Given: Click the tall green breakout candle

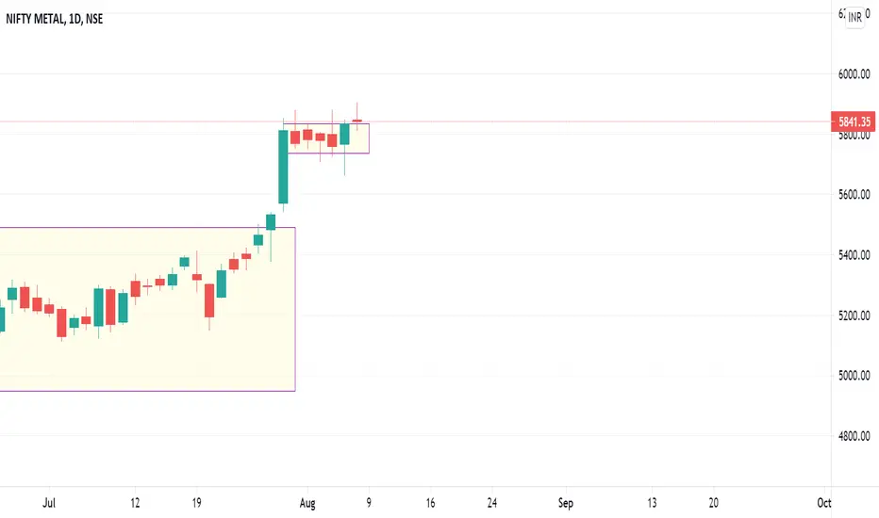Looking at the screenshot, I should 283,167.
